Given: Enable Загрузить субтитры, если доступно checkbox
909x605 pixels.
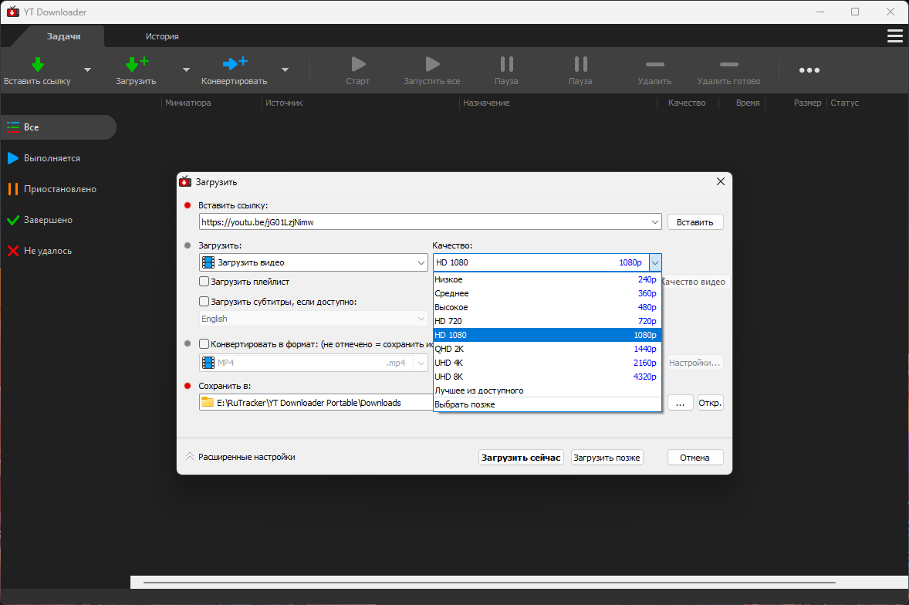Looking at the screenshot, I should pos(204,301).
